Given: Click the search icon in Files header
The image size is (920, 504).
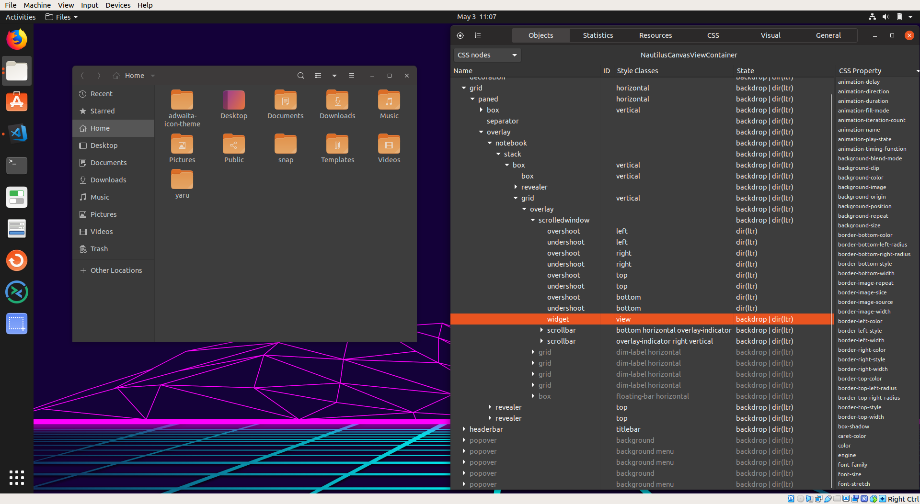Looking at the screenshot, I should pyautogui.click(x=300, y=76).
